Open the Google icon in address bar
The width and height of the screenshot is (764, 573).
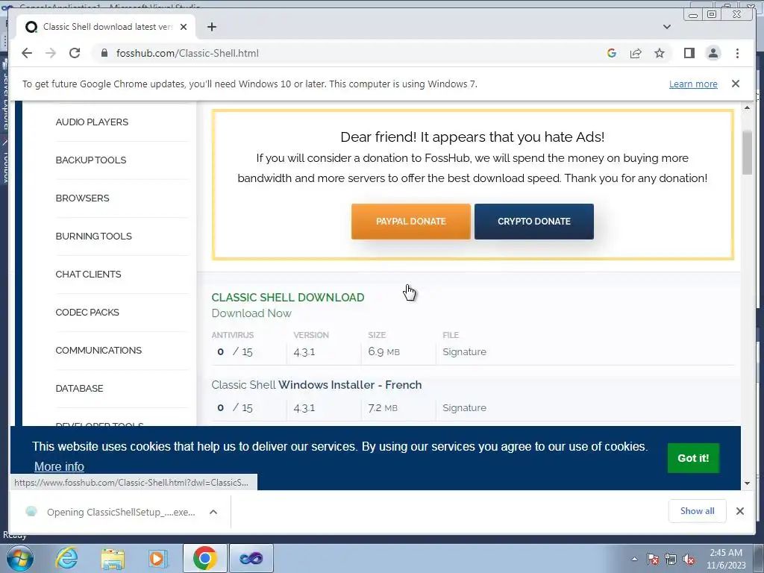pyautogui.click(x=612, y=53)
